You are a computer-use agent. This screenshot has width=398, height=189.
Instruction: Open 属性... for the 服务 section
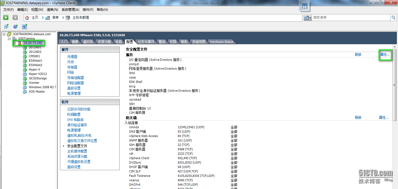pos(385,54)
